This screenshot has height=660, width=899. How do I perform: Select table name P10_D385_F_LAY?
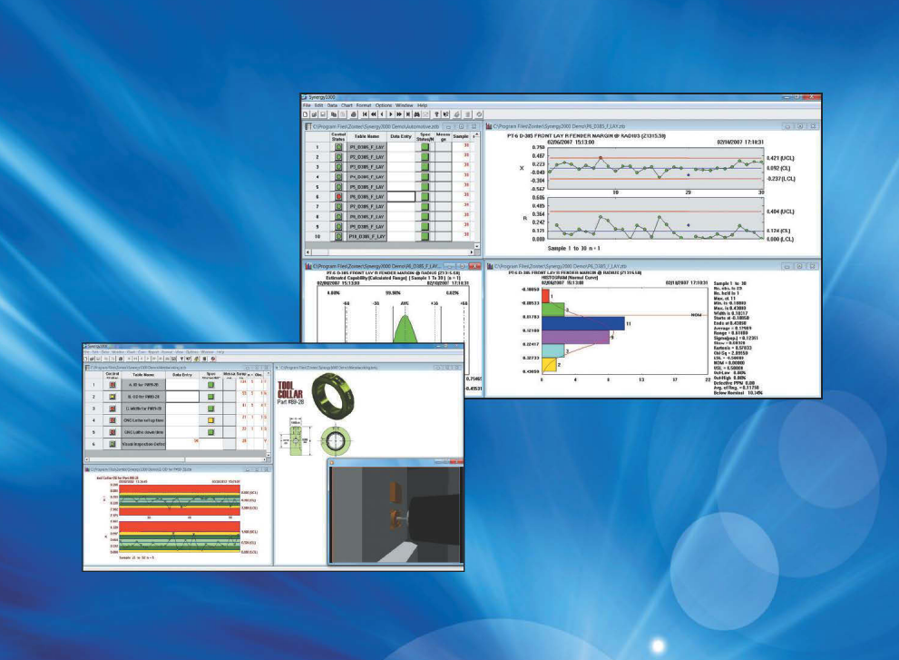(366, 236)
